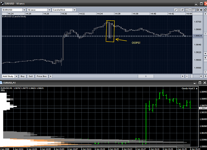Click the Sell button
Screen dimensions: 207x150
click(30, 76)
